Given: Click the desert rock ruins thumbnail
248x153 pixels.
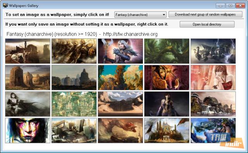Looking at the screenshot, I should tap(28, 77).
